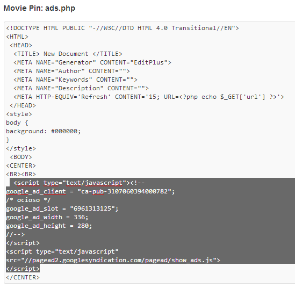Screen dimensions: 295x288
Task: Place cursor on the TITLE New Document line
Action: [68, 54]
